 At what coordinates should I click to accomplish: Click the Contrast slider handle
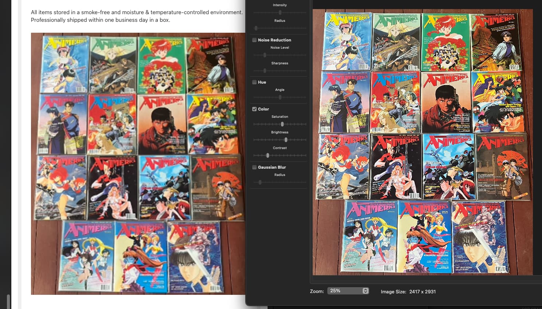pos(268,155)
